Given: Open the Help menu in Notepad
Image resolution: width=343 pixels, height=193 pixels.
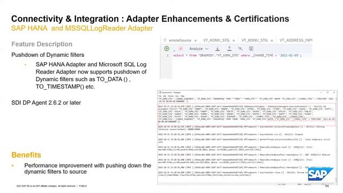Looking at the screenshot, I should pyautogui.click(x=183, y=96).
